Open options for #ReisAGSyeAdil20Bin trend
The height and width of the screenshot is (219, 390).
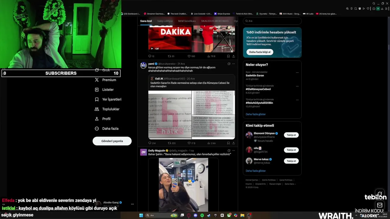click(297, 100)
